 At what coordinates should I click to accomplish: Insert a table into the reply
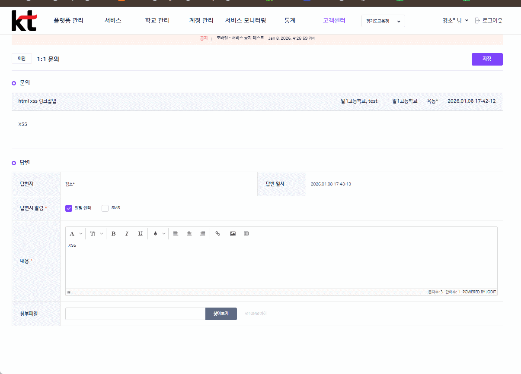(246, 233)
